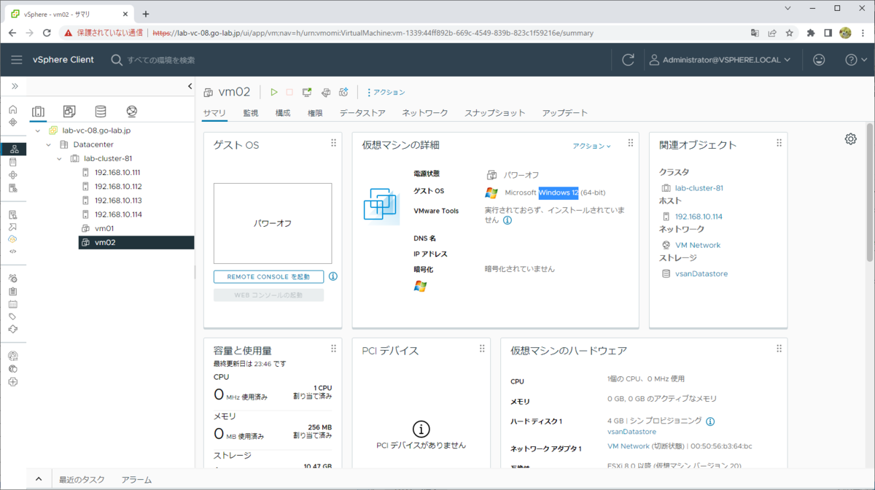The image size is (875, 490).
Task: Open アラーム bottom tab
Action: (137, 480)
